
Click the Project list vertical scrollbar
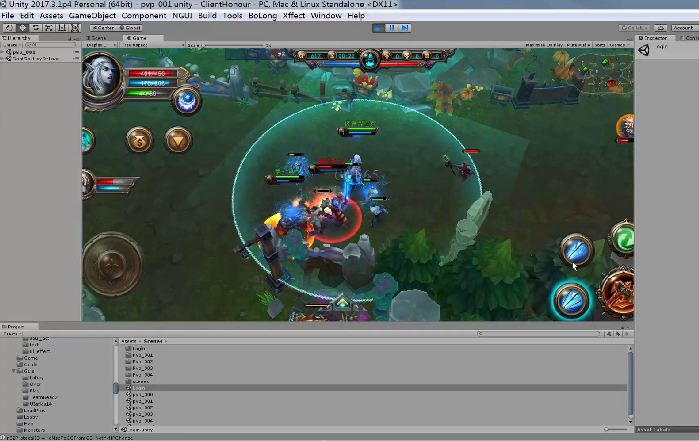coord(631,385)
